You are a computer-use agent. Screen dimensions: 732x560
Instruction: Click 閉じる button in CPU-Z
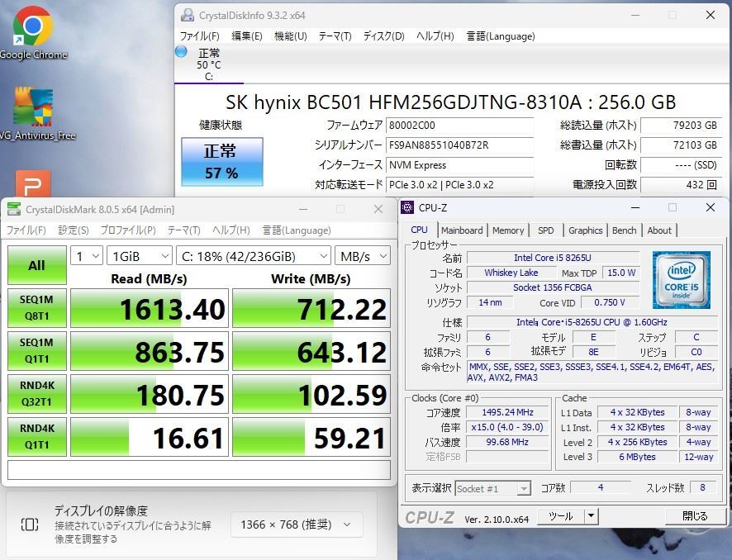[695, 516]
